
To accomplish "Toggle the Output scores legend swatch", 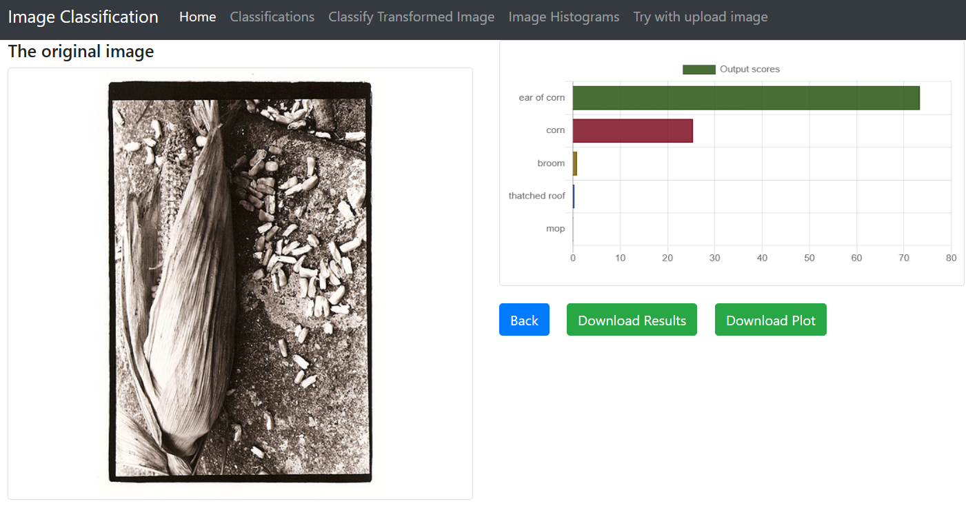I will coord(698,70).
